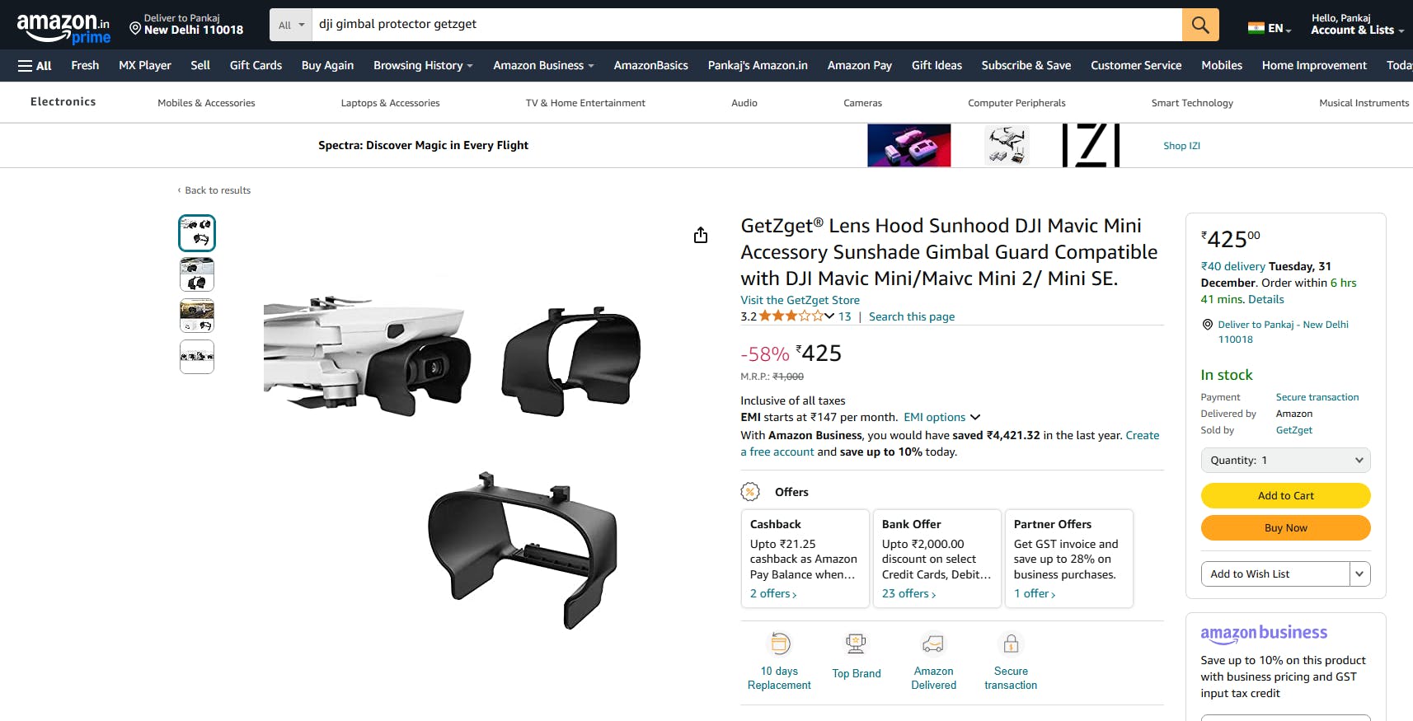Click the Amazon Delivered truck icon
This screenshot has height=721, width=1413.
click(x=933, y=644)
